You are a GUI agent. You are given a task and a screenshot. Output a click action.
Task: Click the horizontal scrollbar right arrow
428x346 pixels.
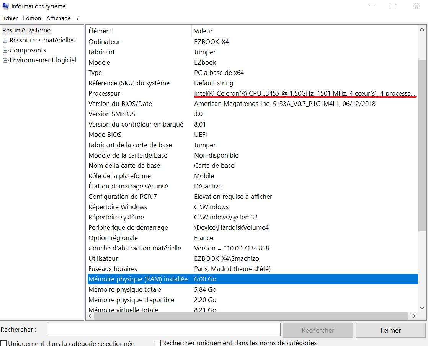point(414,316)
